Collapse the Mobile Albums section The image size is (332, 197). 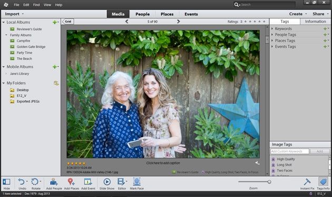click(3, 67)
